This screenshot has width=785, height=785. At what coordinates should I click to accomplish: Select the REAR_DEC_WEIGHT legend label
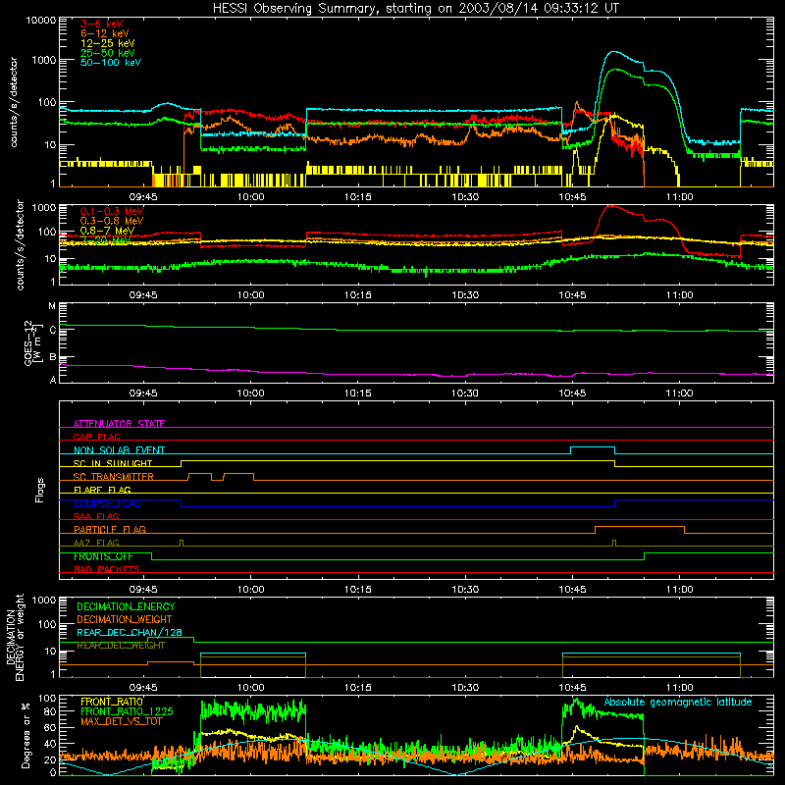pyautogui.click(x=121, y=646)
